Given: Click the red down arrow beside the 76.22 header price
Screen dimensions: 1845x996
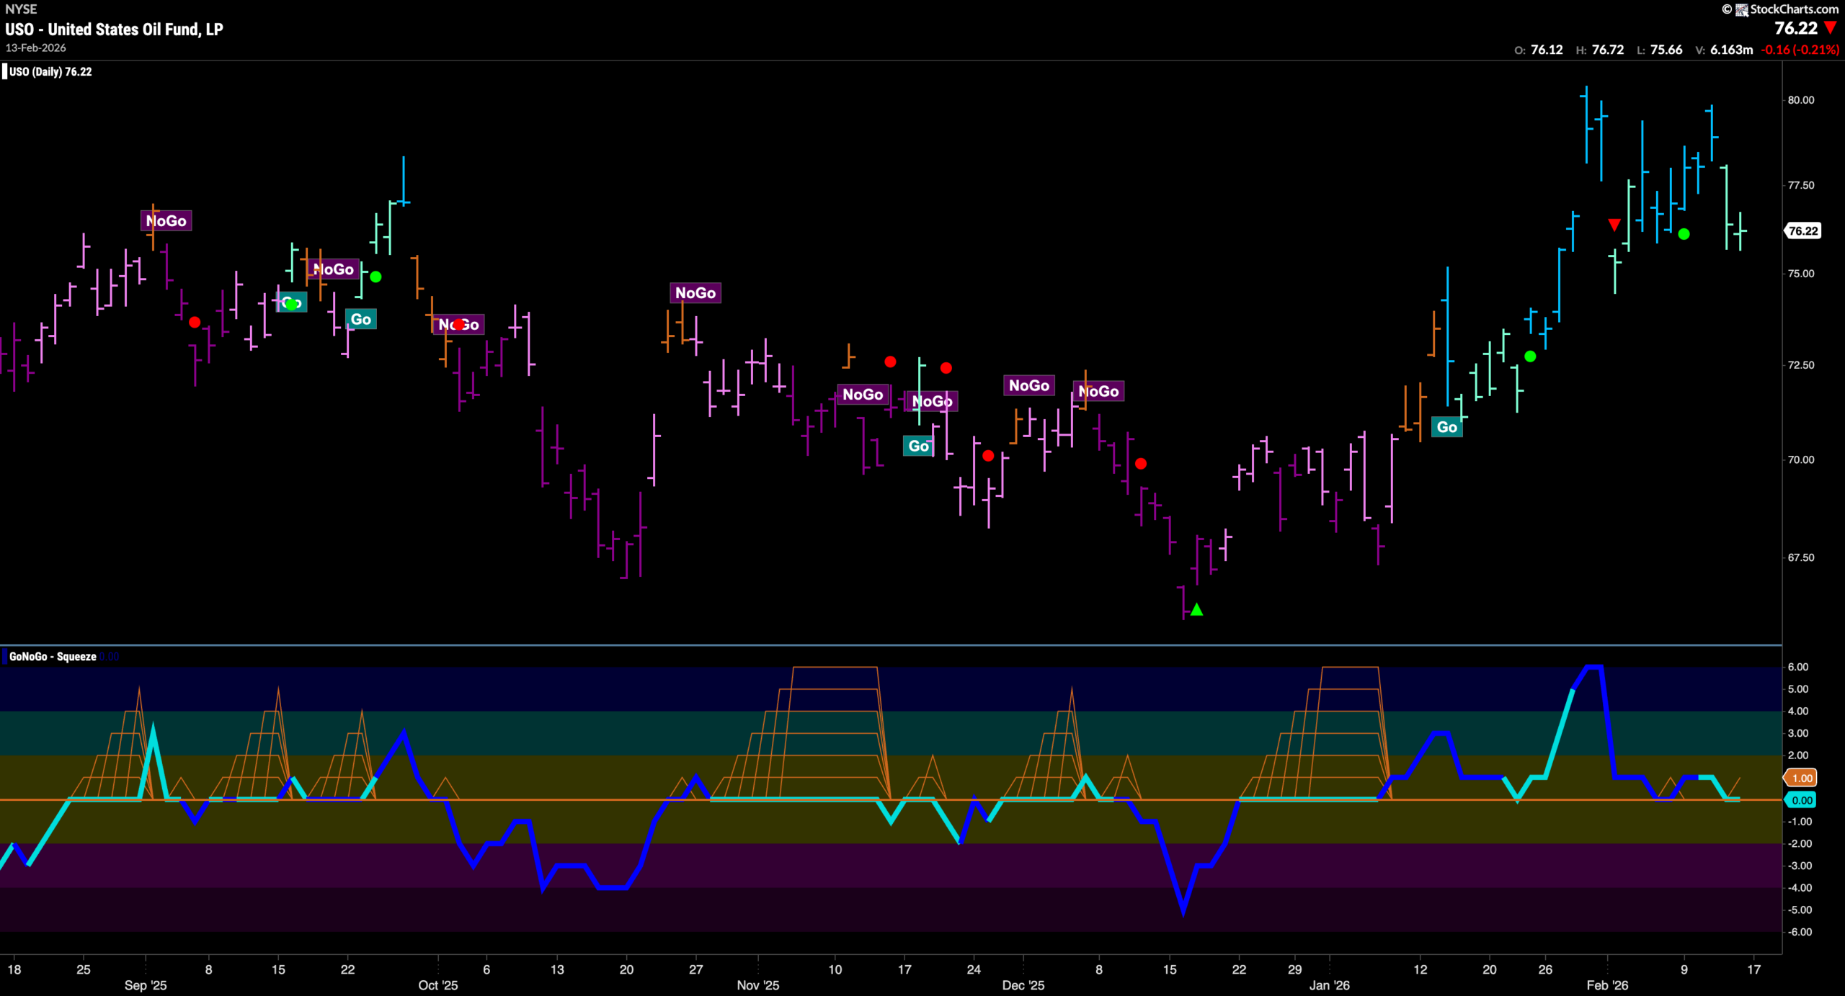Looking at the screenshot, I should pyautogui.click(x=1830, y=28).
